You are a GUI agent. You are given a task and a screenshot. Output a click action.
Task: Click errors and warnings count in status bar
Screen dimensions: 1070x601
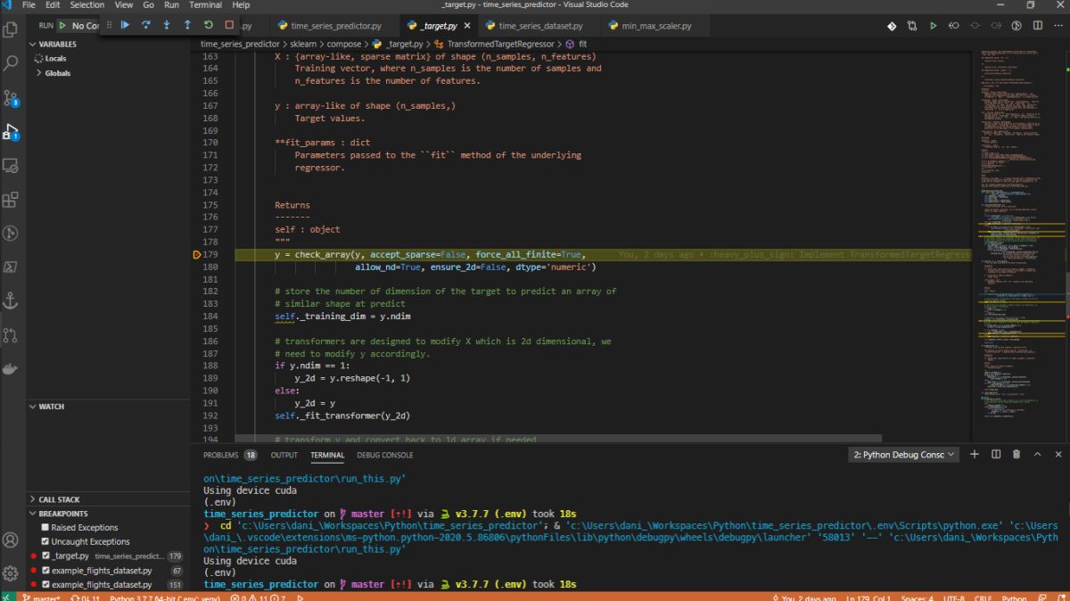(258, 597)
